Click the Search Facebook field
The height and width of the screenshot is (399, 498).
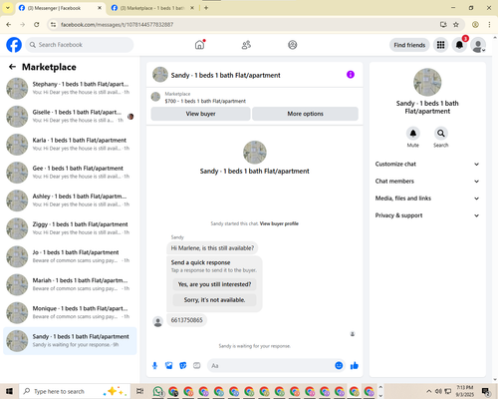[80, 45]
